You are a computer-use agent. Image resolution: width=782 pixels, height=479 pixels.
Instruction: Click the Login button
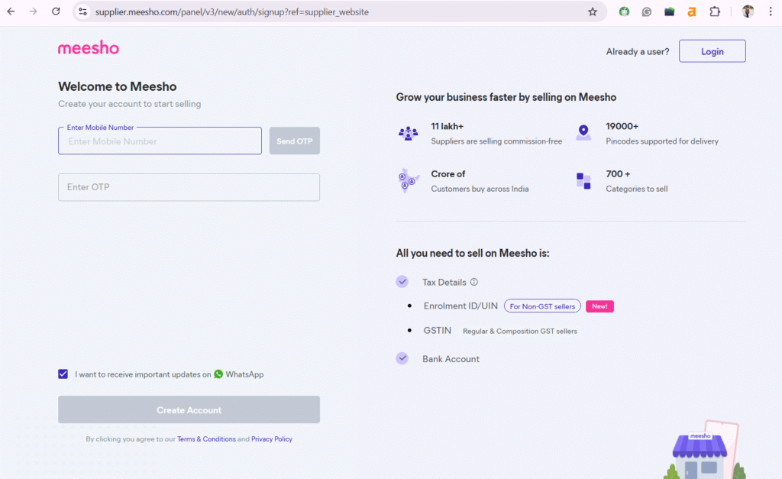(x=712, y=51)
